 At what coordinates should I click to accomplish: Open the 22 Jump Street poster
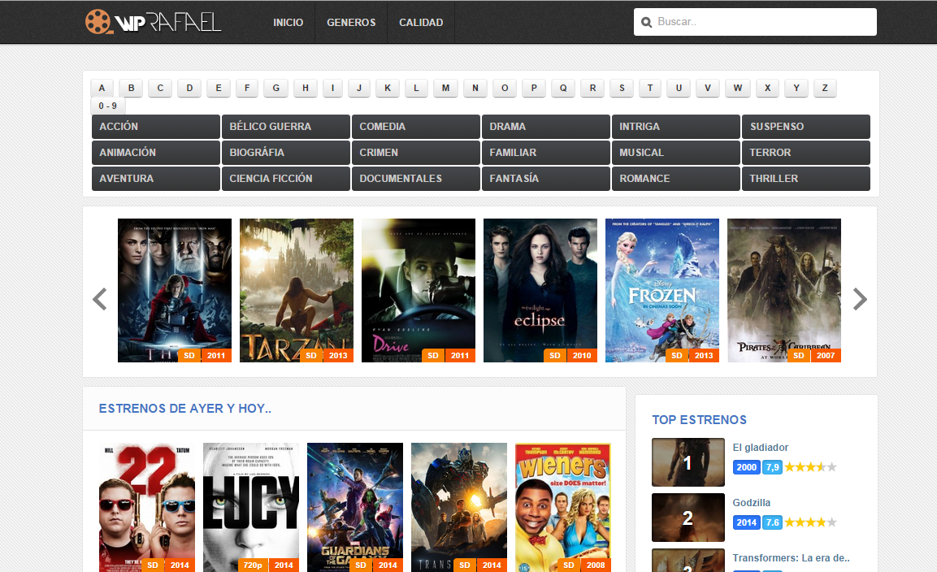147,508
